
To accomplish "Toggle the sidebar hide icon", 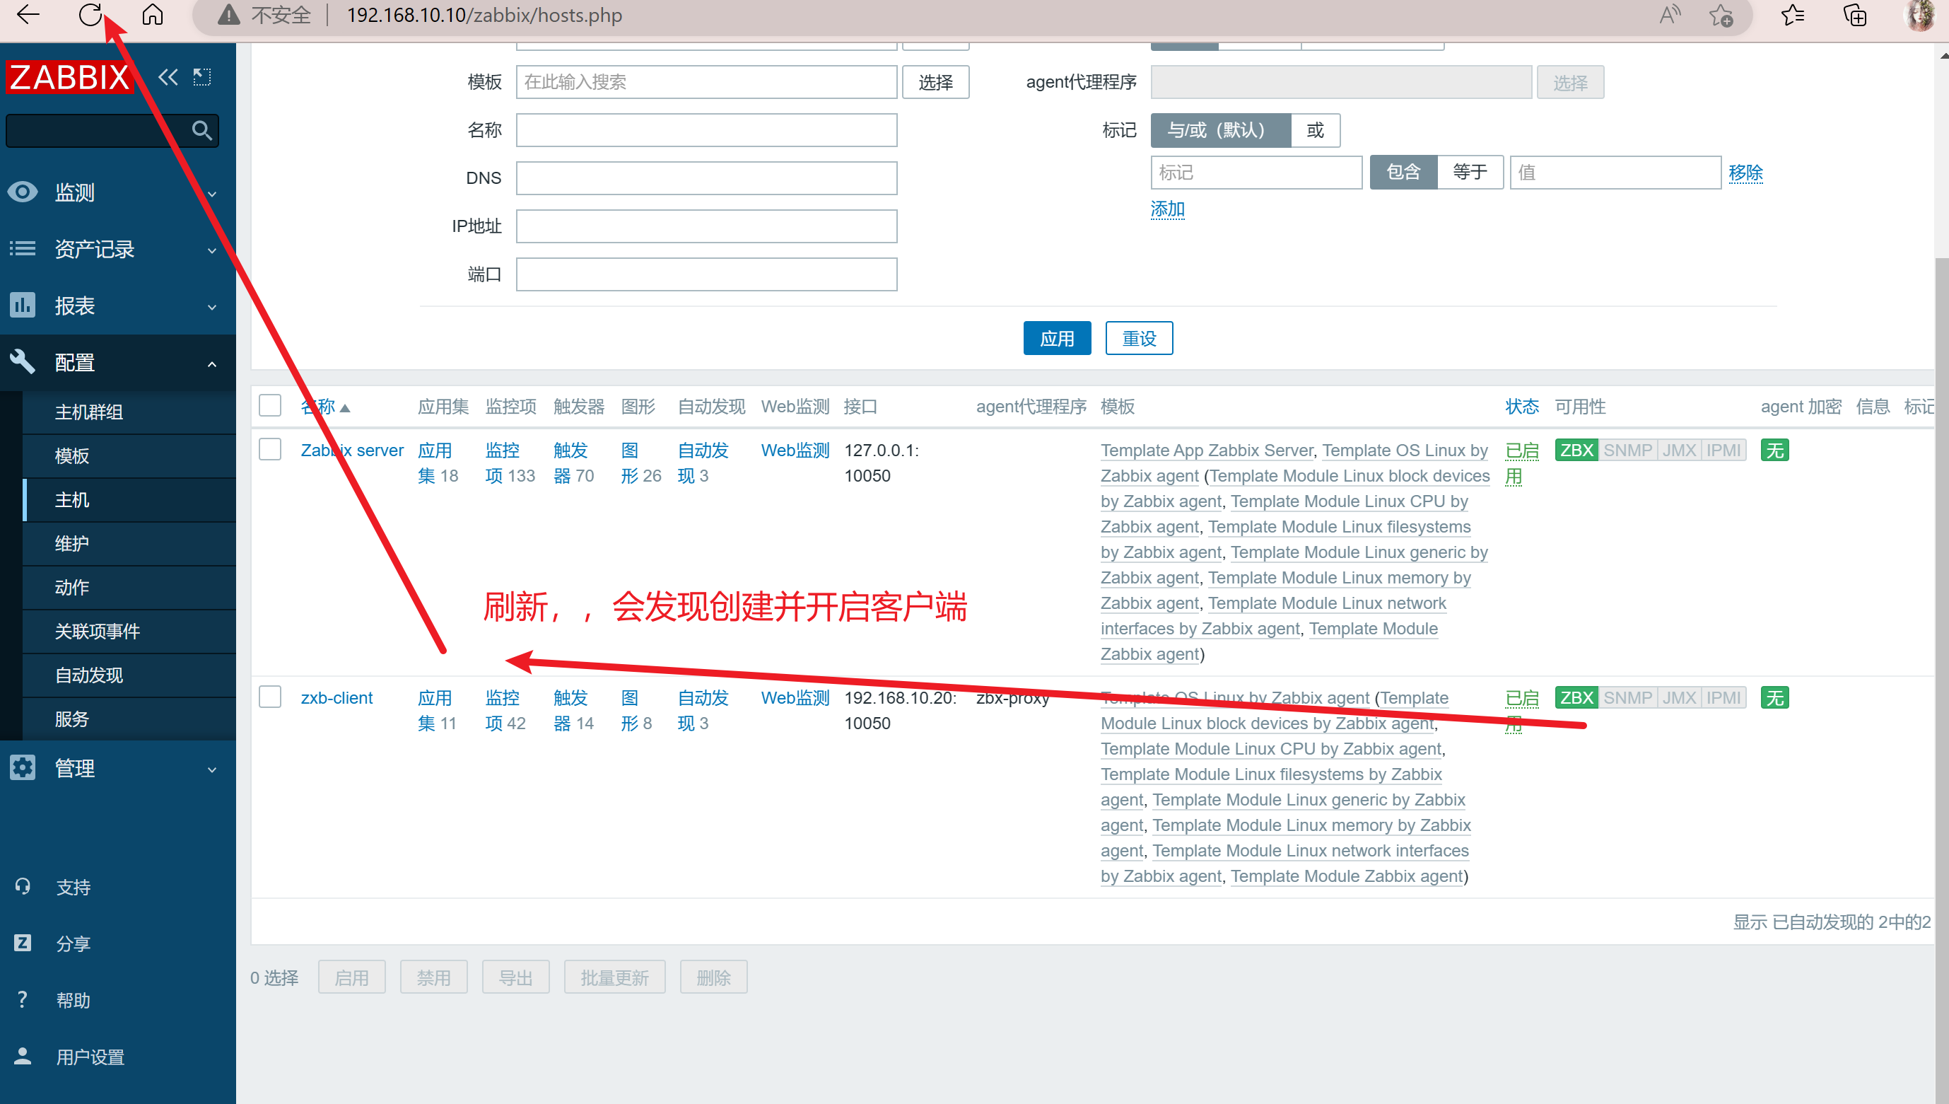I will point(201,76).
